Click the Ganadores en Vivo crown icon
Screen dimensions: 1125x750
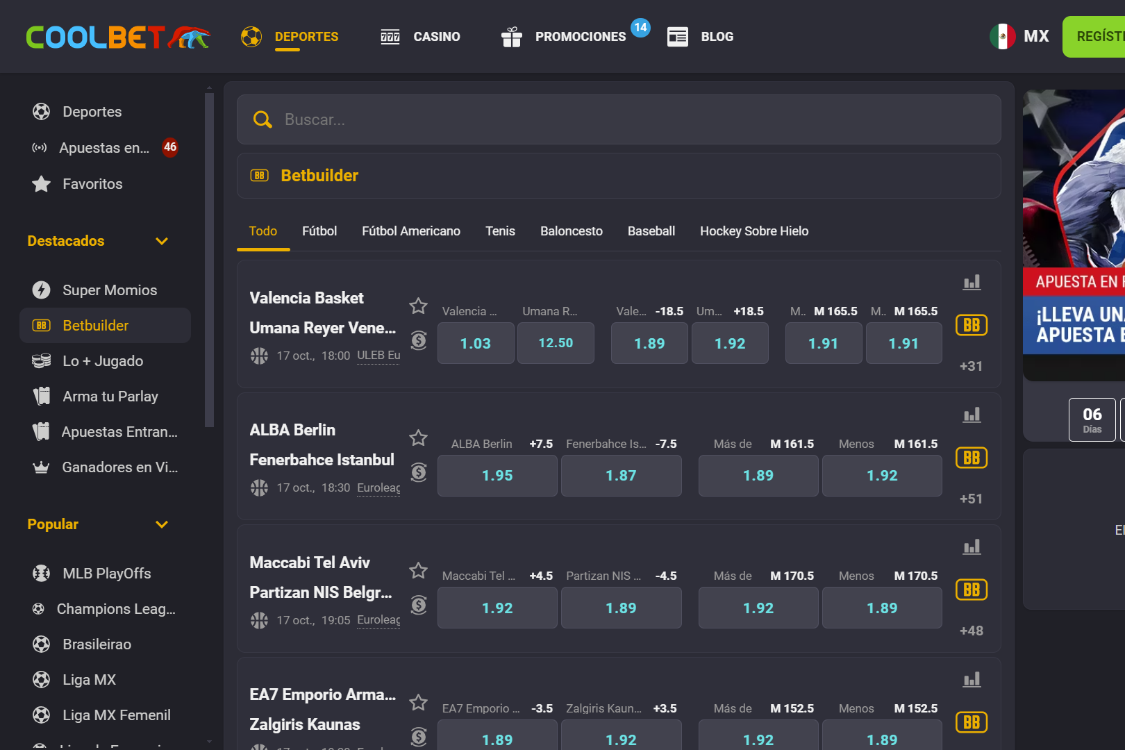[41, 467]
